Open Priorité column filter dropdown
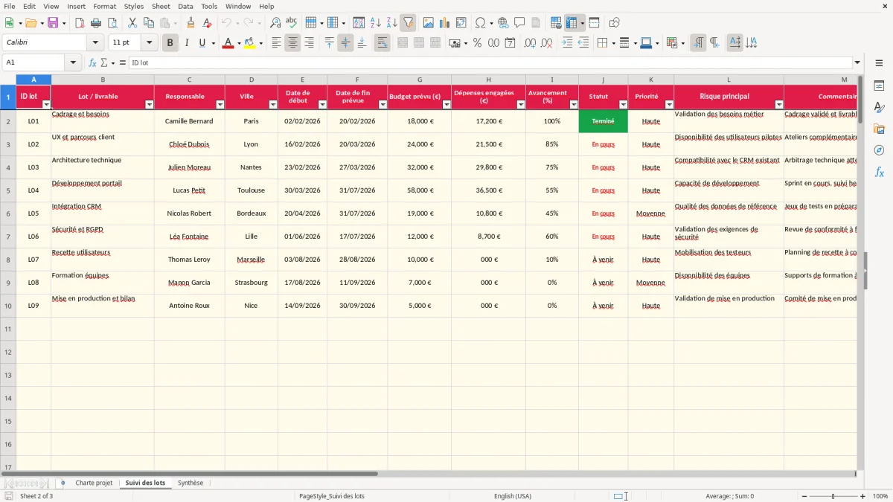The width and height of the screenshot is (893, 502). click(669, 105)
